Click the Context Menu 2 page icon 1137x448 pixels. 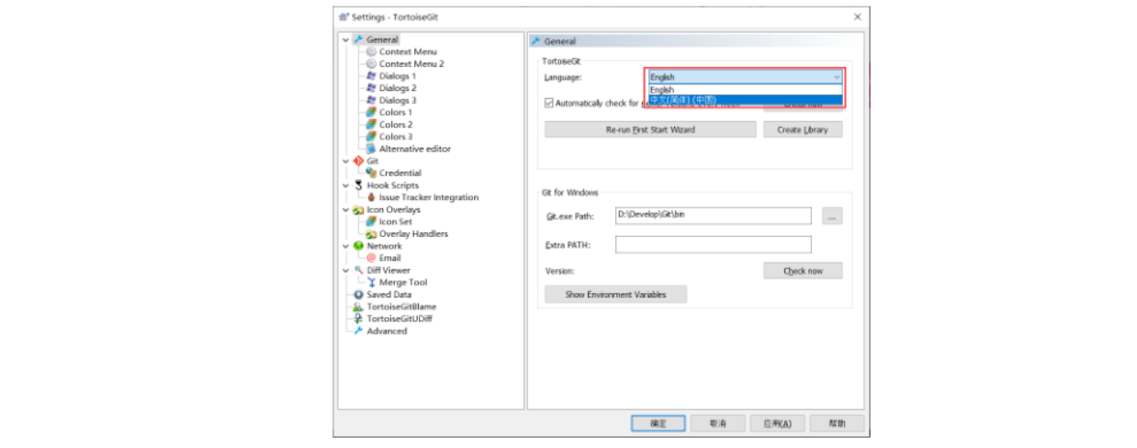pos(371,63)
